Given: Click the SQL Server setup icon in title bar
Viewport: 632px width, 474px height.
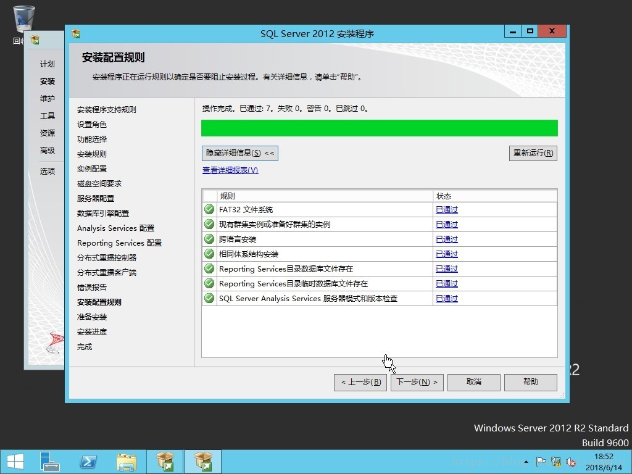Looking at the screenshot, I should [76, 34].
